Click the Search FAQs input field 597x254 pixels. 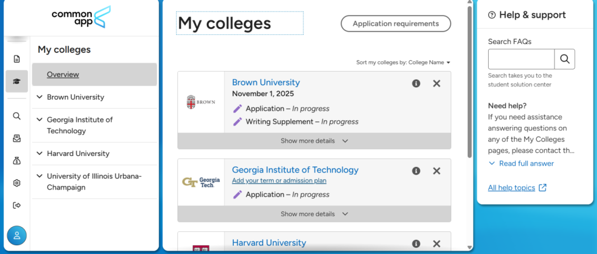521,59
